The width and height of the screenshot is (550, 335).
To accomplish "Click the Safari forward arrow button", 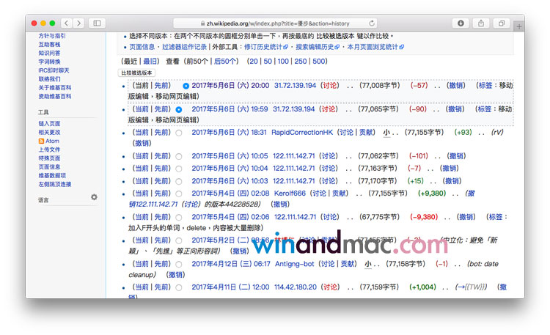I will 78,23.
